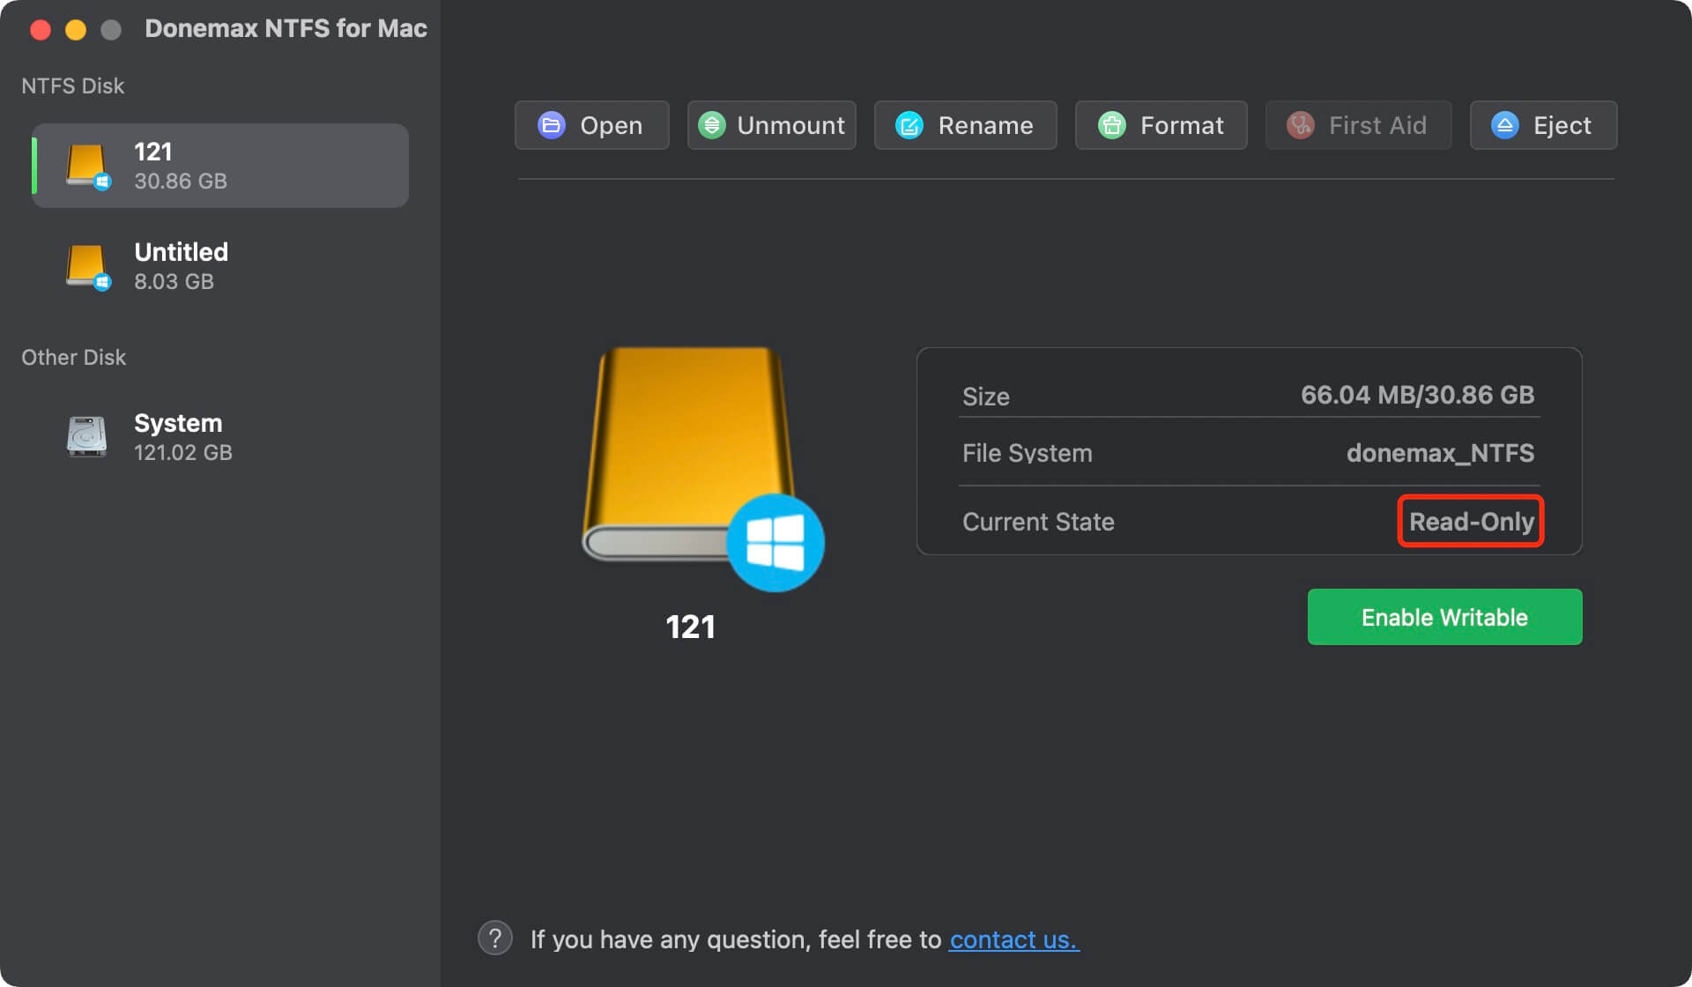Click the Format icon in the toolbar
1692x987 pixels.
coord(1112,125)
